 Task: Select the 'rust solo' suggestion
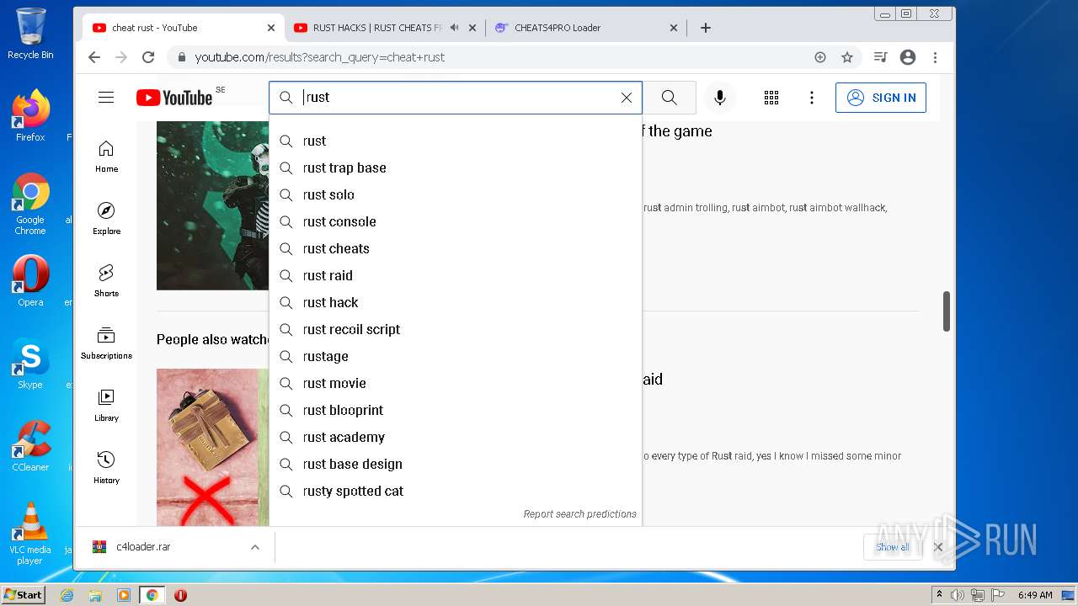click(x=456, y=194)
